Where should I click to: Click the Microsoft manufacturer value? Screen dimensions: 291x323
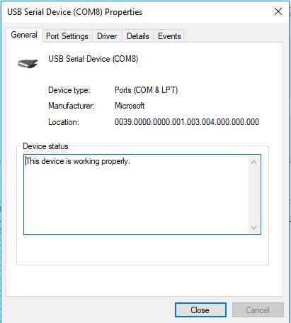(x=130, y=106)
